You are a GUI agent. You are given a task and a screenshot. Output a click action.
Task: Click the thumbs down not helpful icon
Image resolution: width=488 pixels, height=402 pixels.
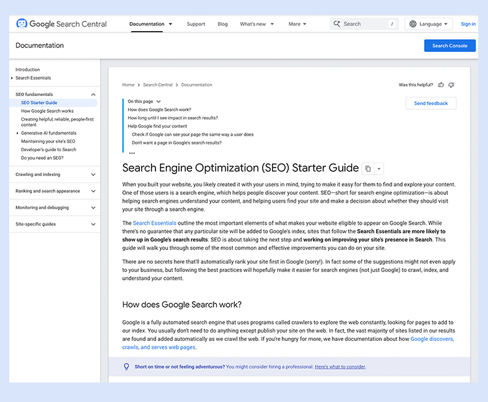[x=452, y=85]
